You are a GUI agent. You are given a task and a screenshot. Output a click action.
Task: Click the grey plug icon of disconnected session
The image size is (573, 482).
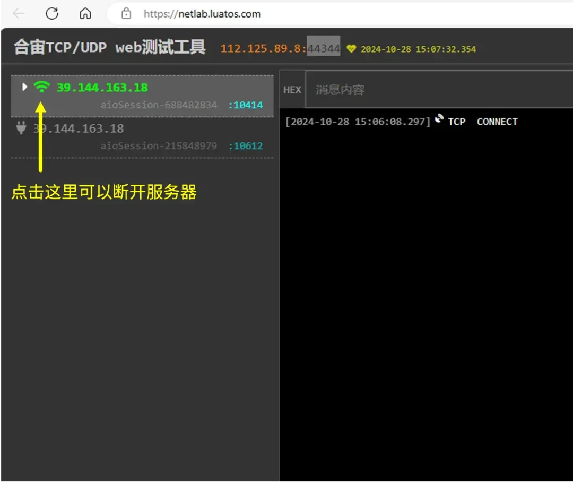[21, 128]
